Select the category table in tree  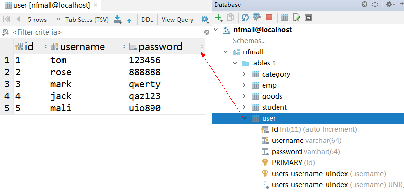276,74
